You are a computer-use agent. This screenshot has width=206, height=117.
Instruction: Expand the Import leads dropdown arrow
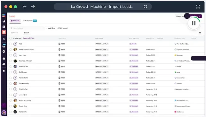pyautogui.click(x=200, y=16)
